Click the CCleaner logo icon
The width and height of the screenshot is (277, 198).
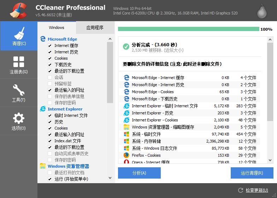[x=18, y=11]
